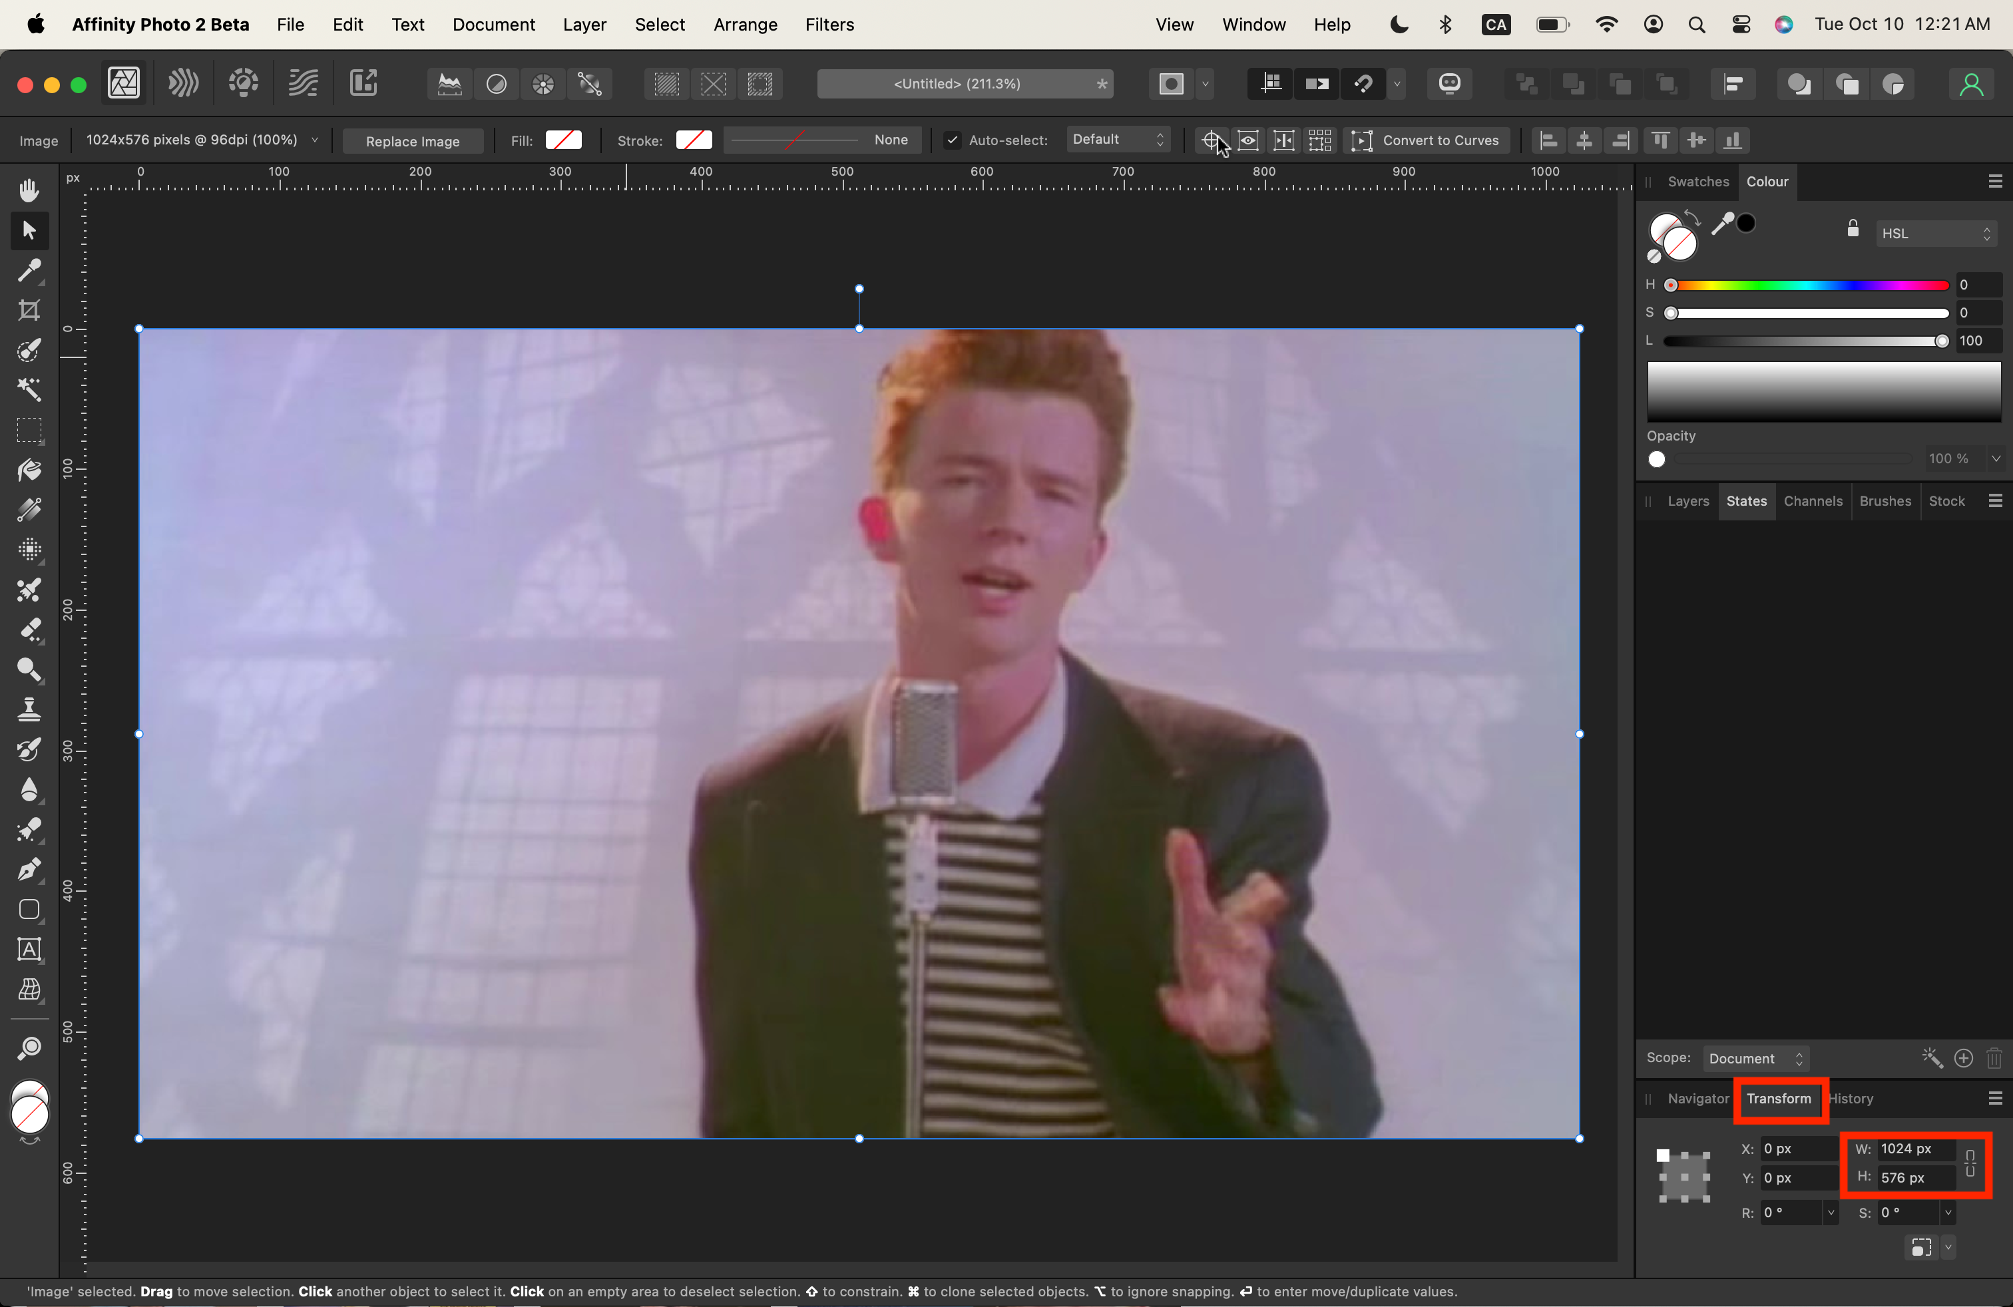The image size is (2013, 1307).
Task: Select the Zoom magnifier tool
Action: tap(29, 1048)
